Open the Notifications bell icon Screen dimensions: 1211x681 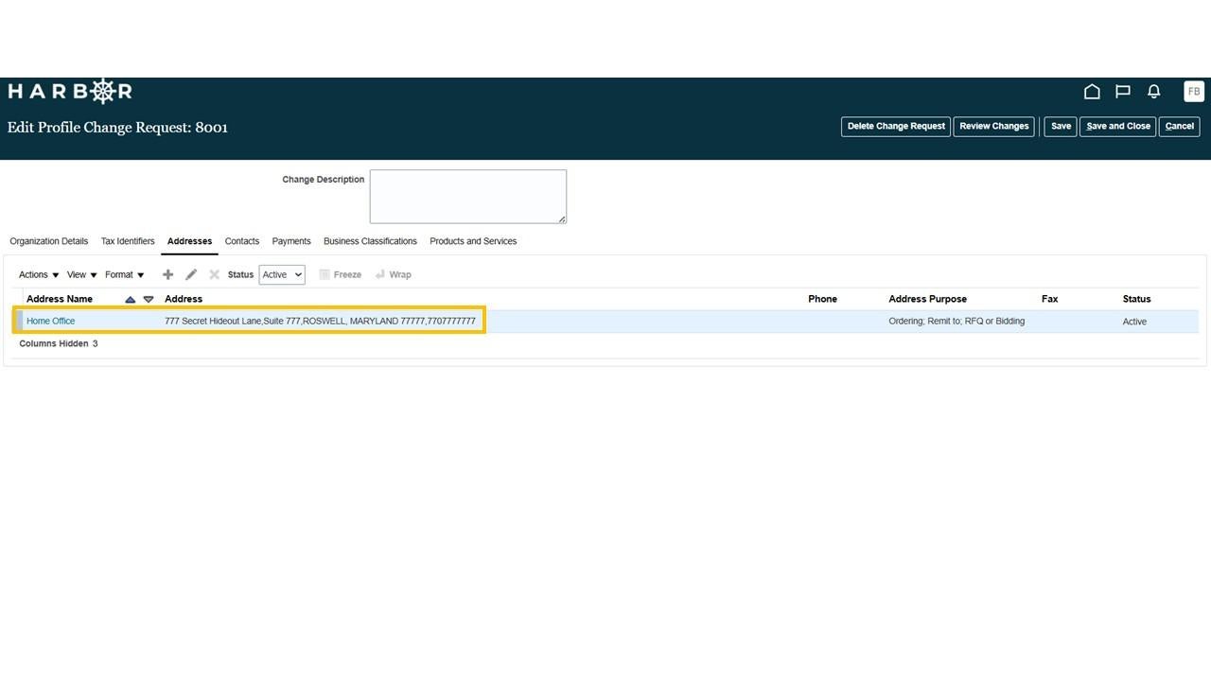click(1154, 92)
